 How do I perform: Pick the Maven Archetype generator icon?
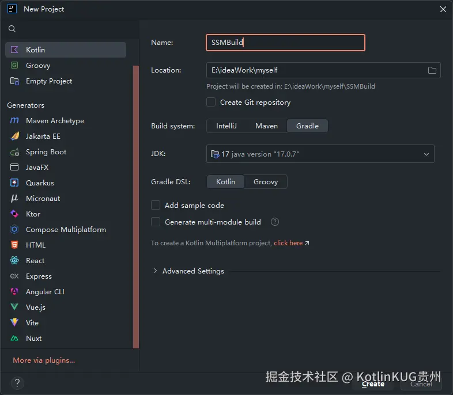click(x=14, y=120)
